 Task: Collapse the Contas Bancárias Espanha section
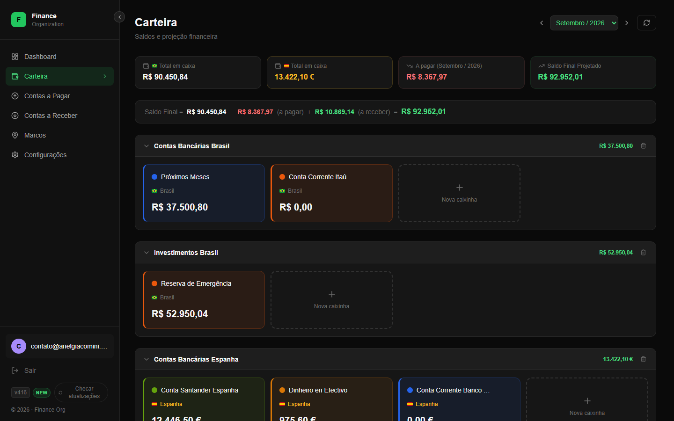pos(147,359)
